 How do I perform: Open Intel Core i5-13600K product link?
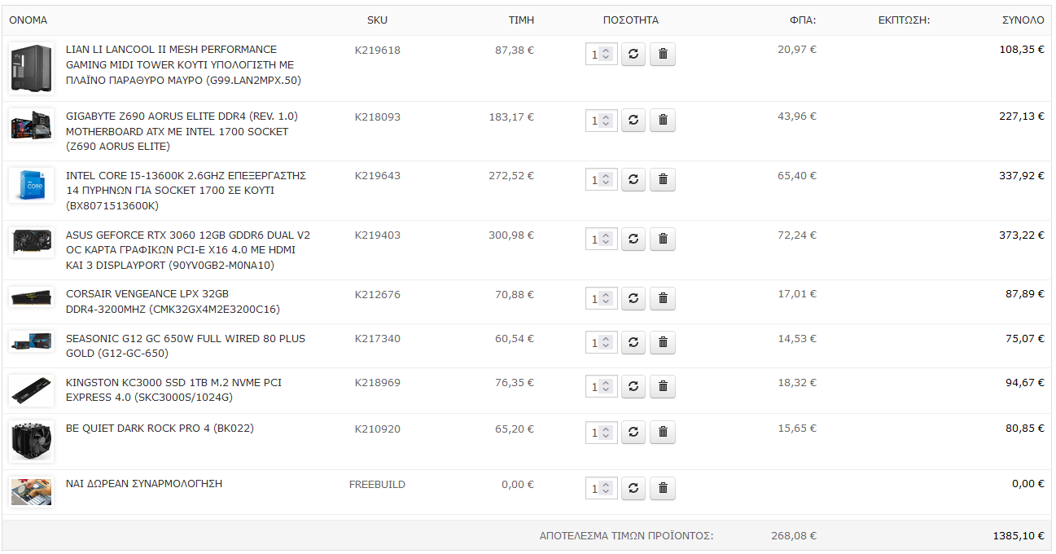(186, 191)
